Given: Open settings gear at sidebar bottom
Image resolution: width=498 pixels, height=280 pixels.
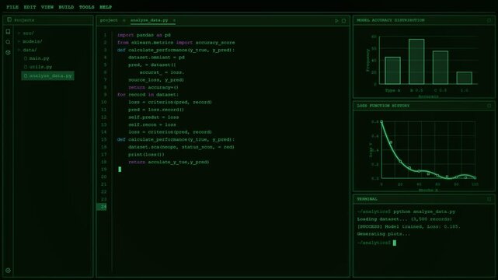Looking at the screenshot, I should [8, 271].
